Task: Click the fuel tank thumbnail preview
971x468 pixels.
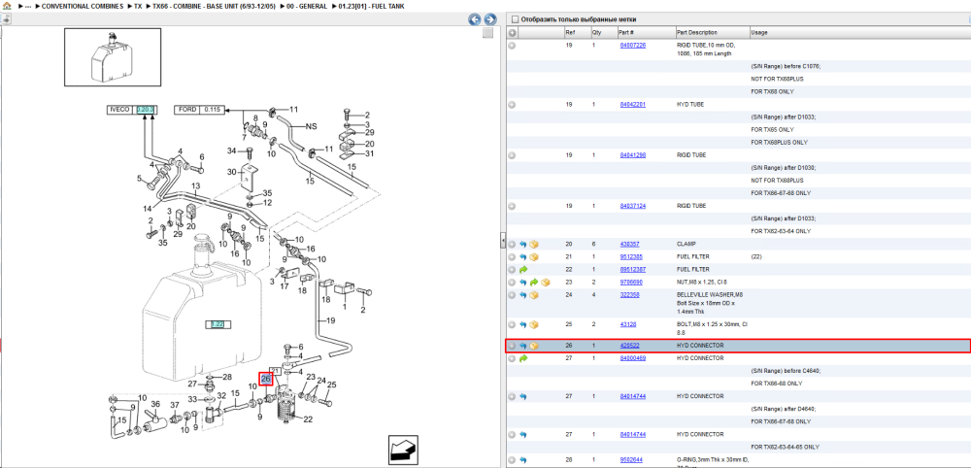Action: [x=113, y=57]
